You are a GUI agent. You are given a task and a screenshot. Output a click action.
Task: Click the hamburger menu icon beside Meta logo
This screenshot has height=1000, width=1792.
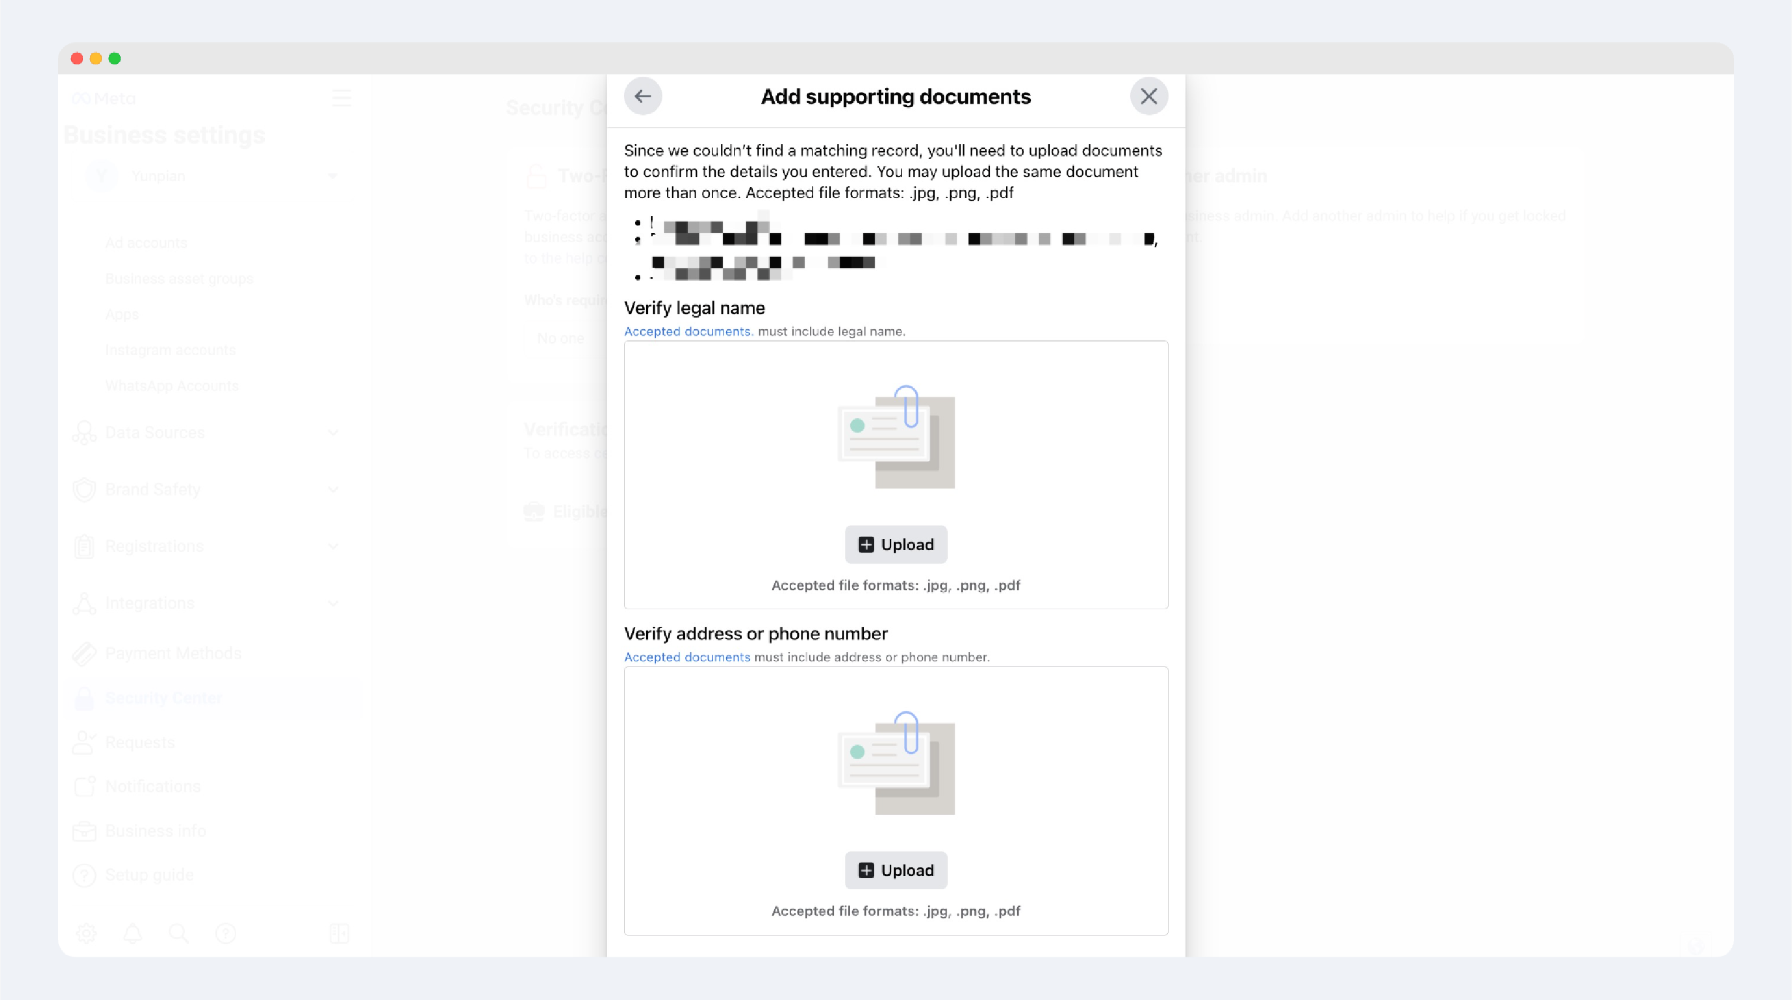pyautogui.click(x=341, y=98)
